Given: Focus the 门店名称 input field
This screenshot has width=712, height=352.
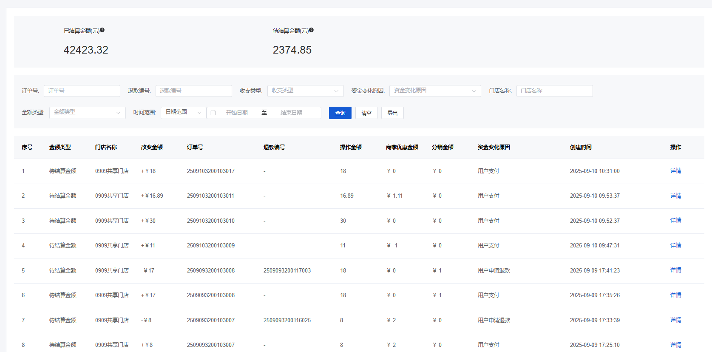Looking at the screenshot, I should click(x=555, y=91).
